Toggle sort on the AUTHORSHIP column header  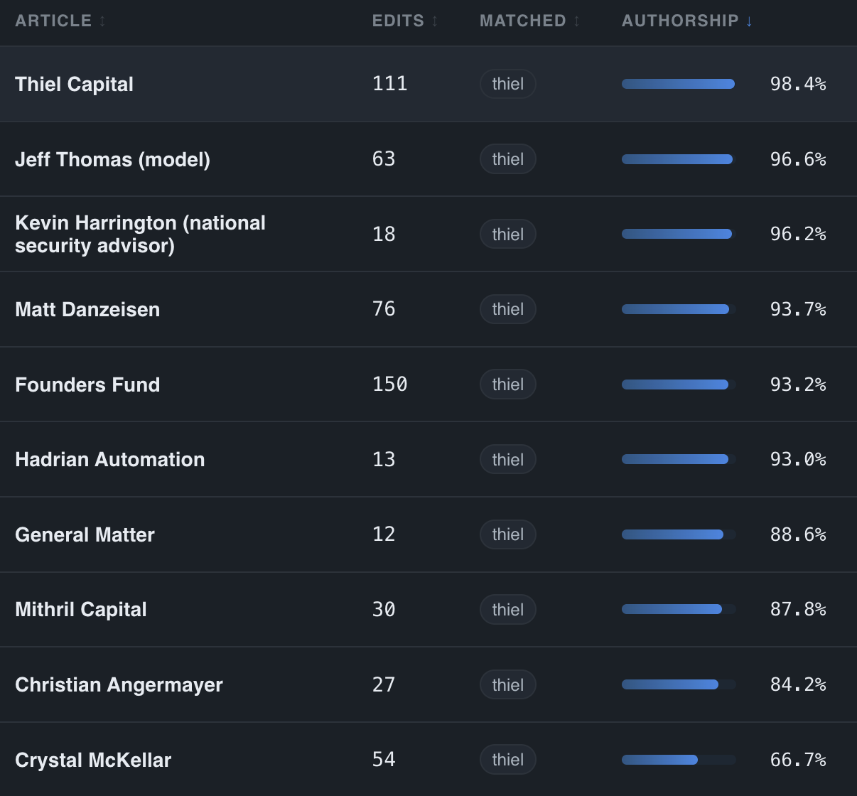(687, 21)
